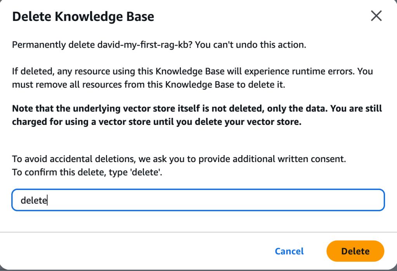Click the 'Delete Knowledge Base' dialog title
Image resolution: width=397 pixels, height=271 pixels.
click(x=83, y=17)
